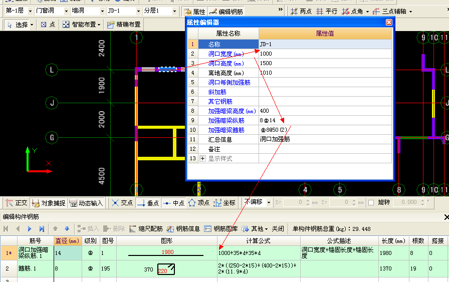The width and height of the screenshot is (449, 282).
Task: Toggle 中点 midpoint snap
Action: tap(174, 203)
